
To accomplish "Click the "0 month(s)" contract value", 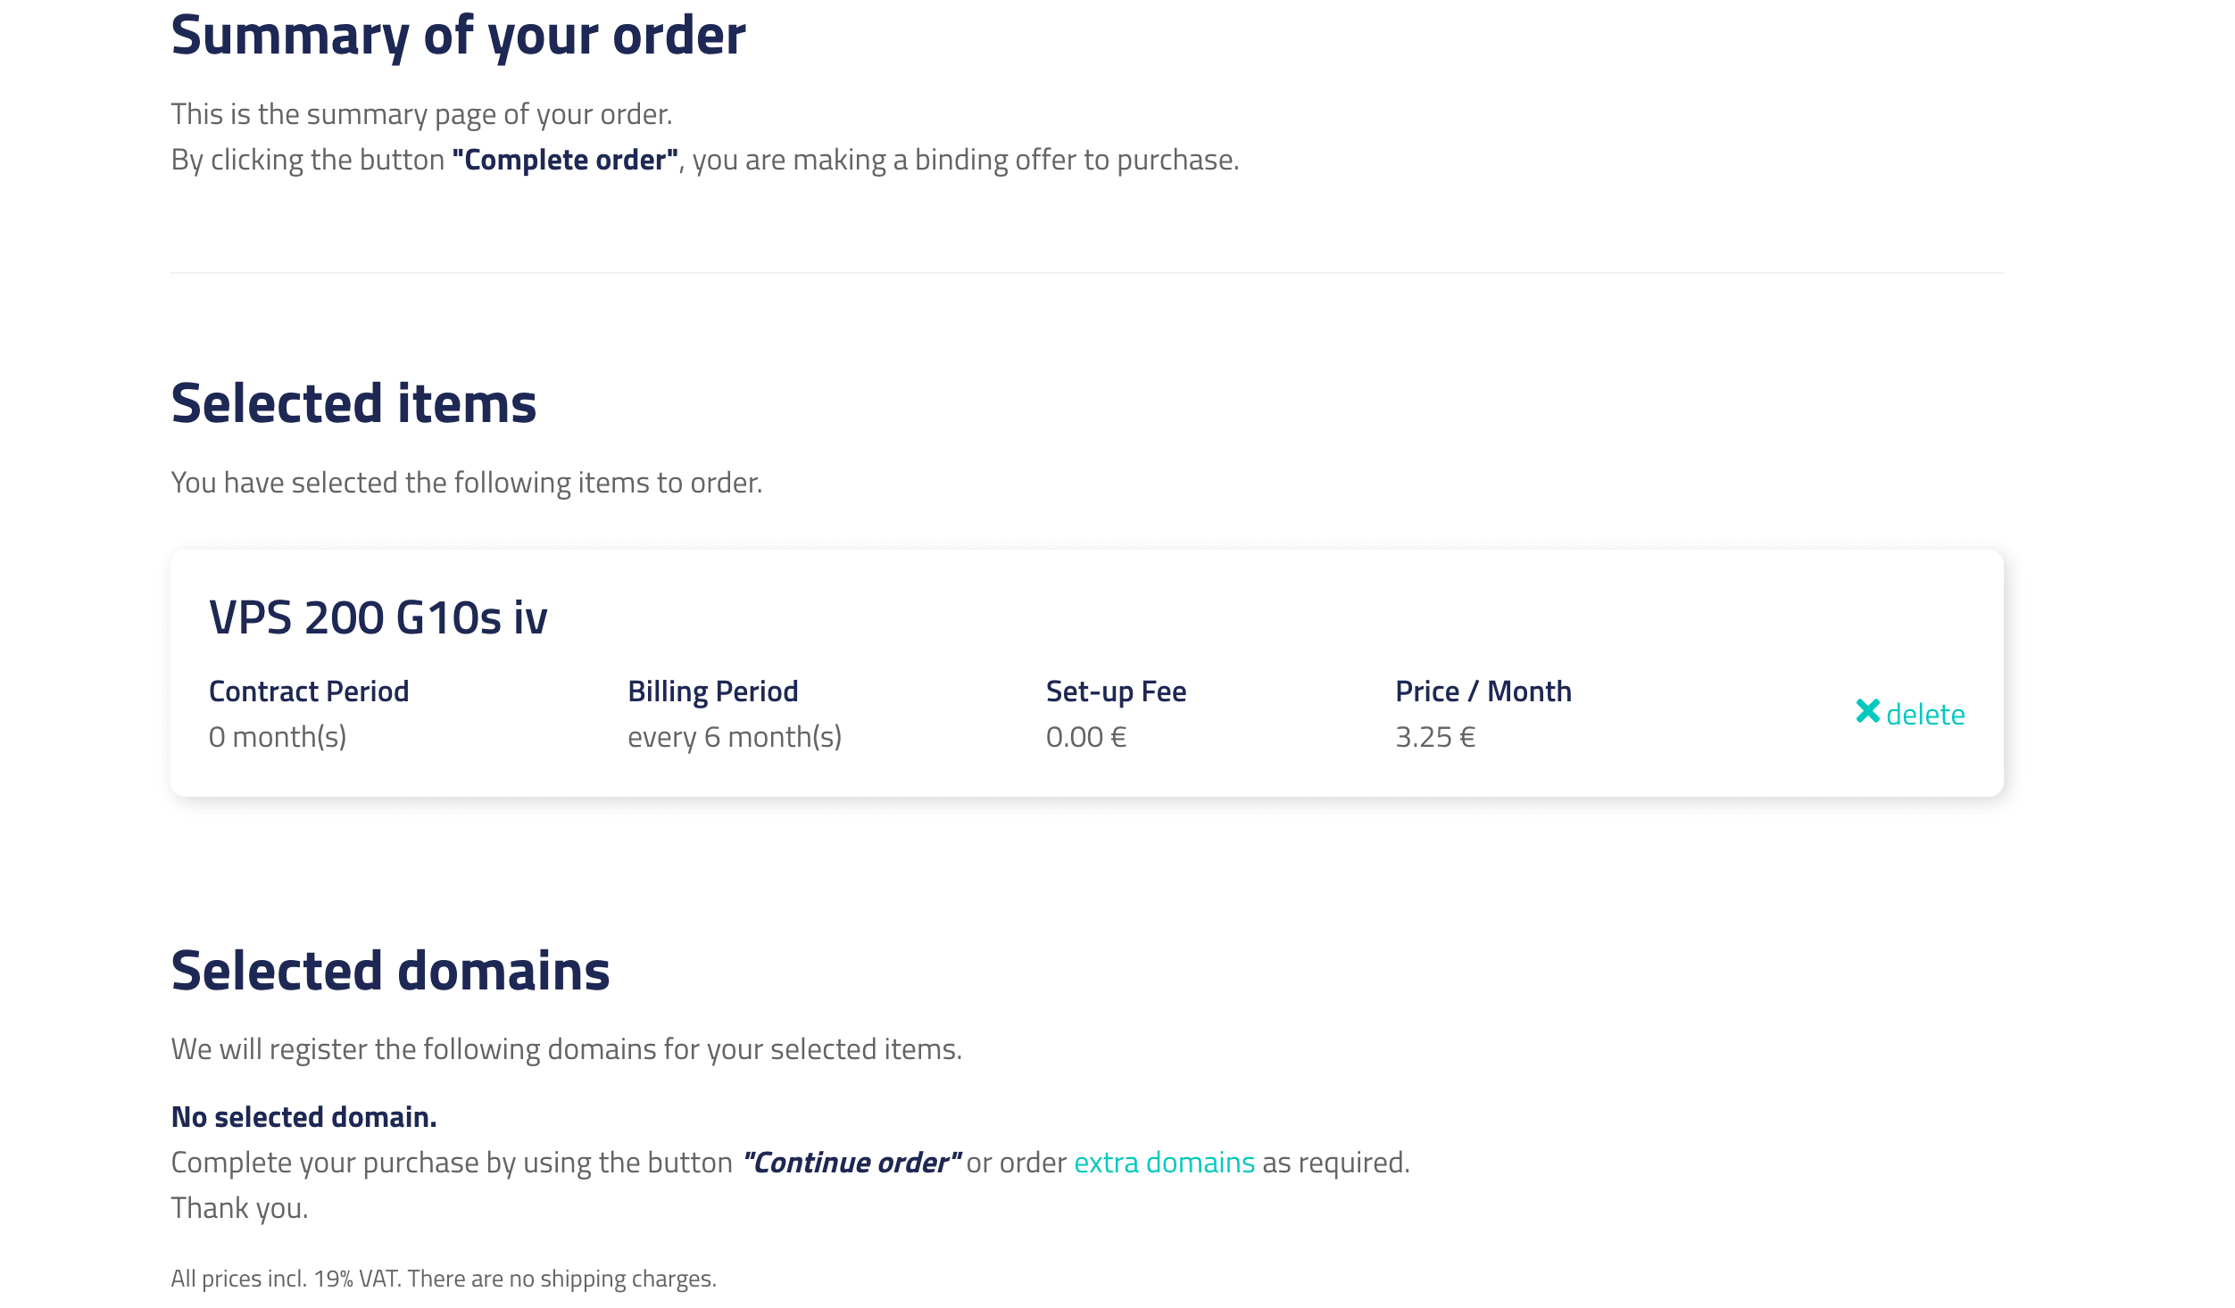I will (x=278, y=737).
